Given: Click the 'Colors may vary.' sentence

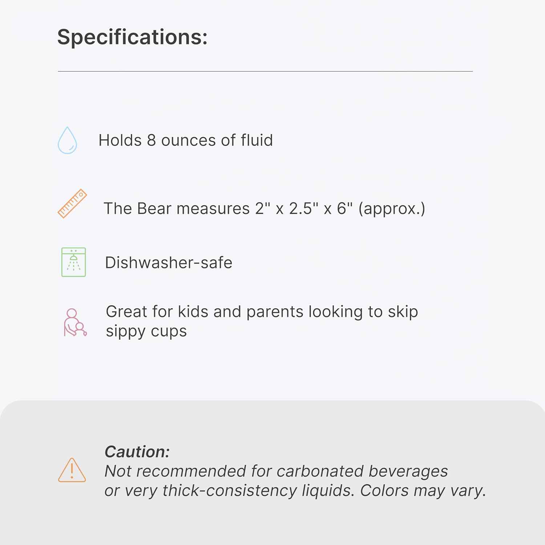Looking at the screenshot, I should point(423,490).
